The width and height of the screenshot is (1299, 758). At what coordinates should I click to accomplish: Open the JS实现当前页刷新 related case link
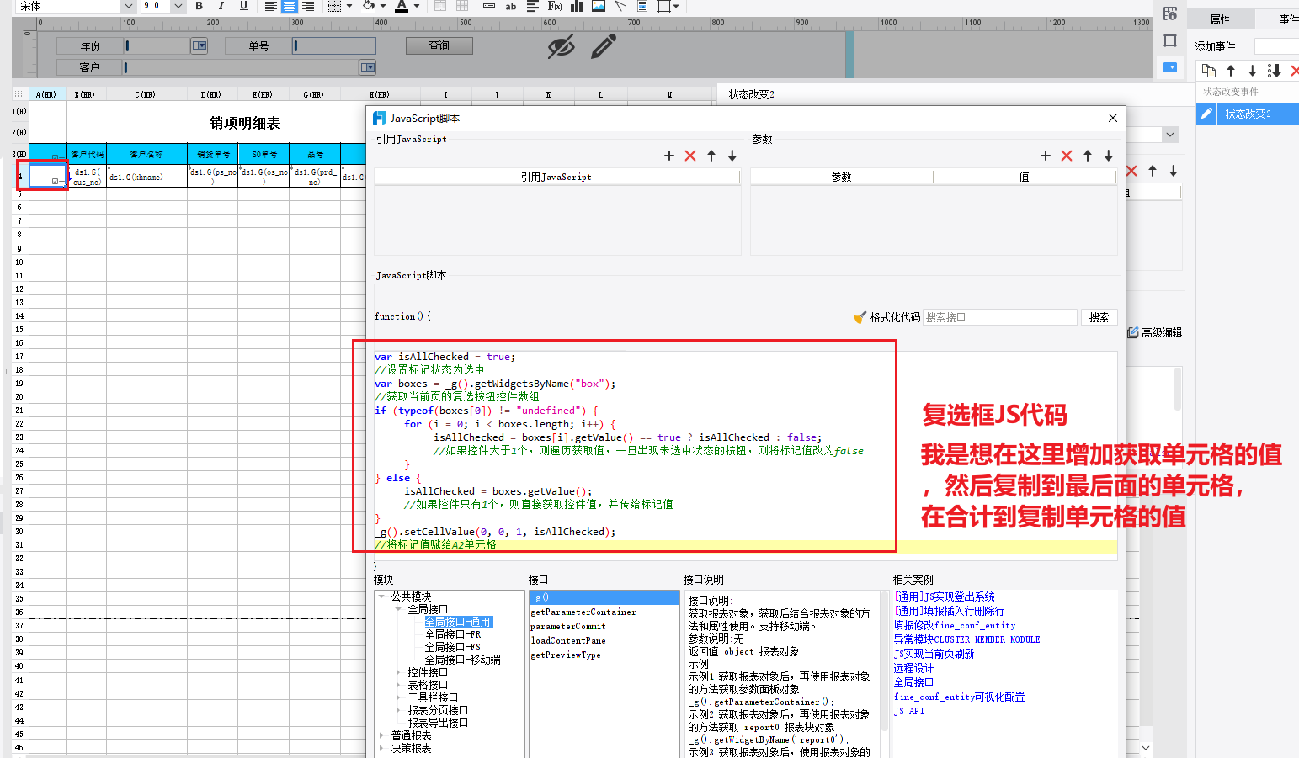click(x=934, y=654)
